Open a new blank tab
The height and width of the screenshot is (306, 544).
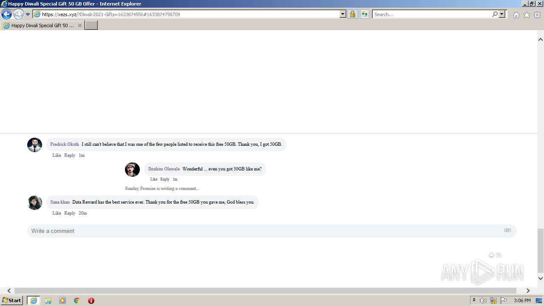(x=91, y=25)
